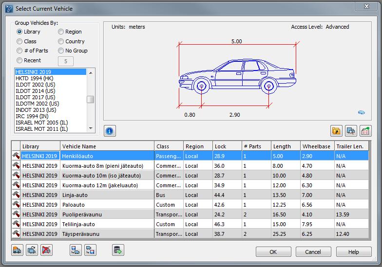This screenshot has height=267, width=382.
Task: Select the Country grouping radio button
Action: [x=60, y=41]
